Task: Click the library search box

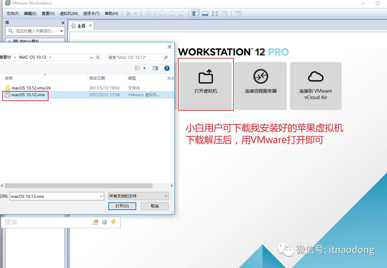Action: tap(35, 31)
